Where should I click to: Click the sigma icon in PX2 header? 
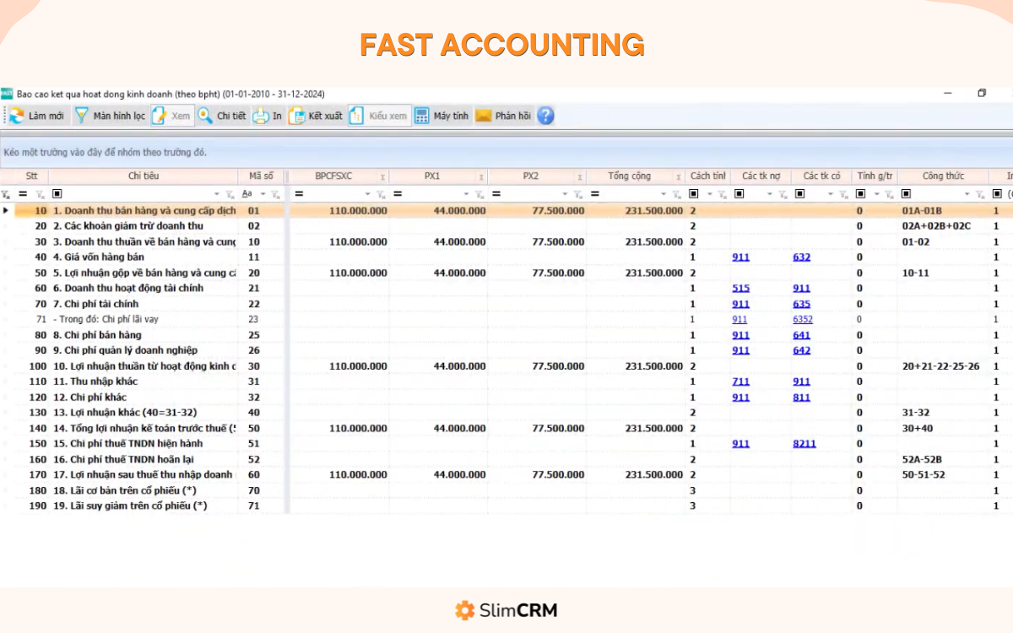click(580, 176)
